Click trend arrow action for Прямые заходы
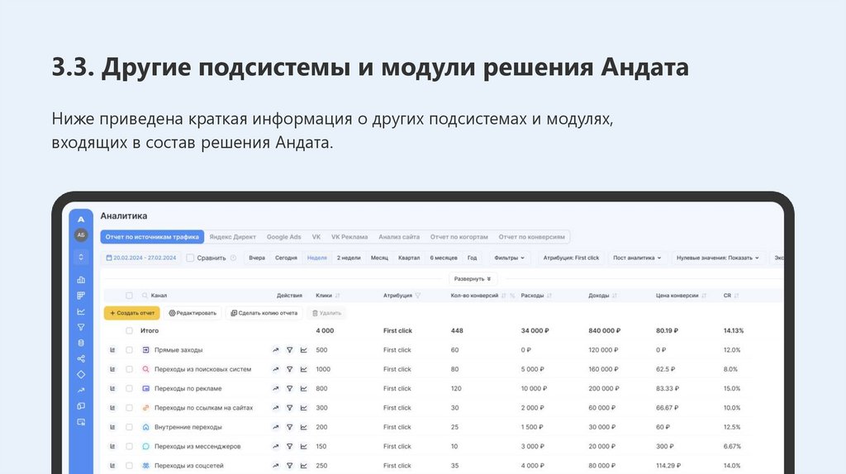The height and width of the screenshot is (474, 846). [x=276, y=350]
